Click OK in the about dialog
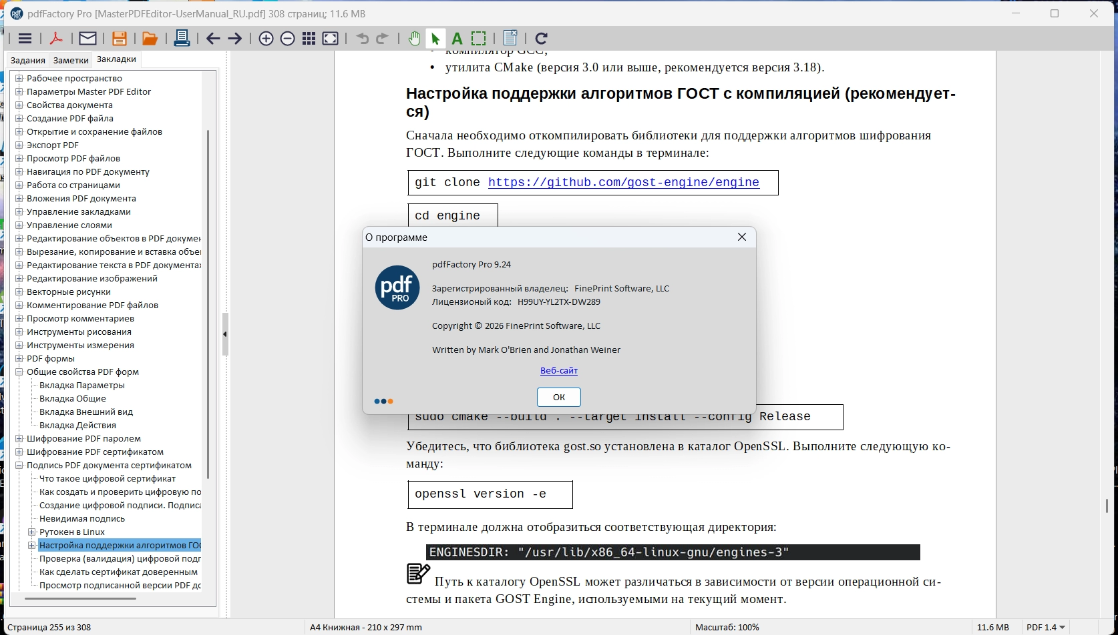1118x635 pixels. [x=559, y=397]
